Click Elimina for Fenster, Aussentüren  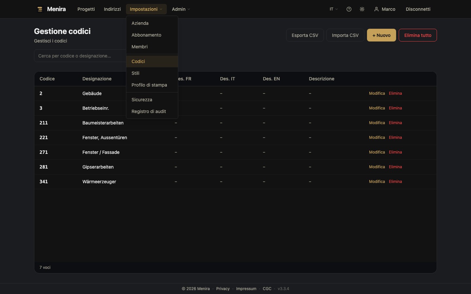point(395,138)
